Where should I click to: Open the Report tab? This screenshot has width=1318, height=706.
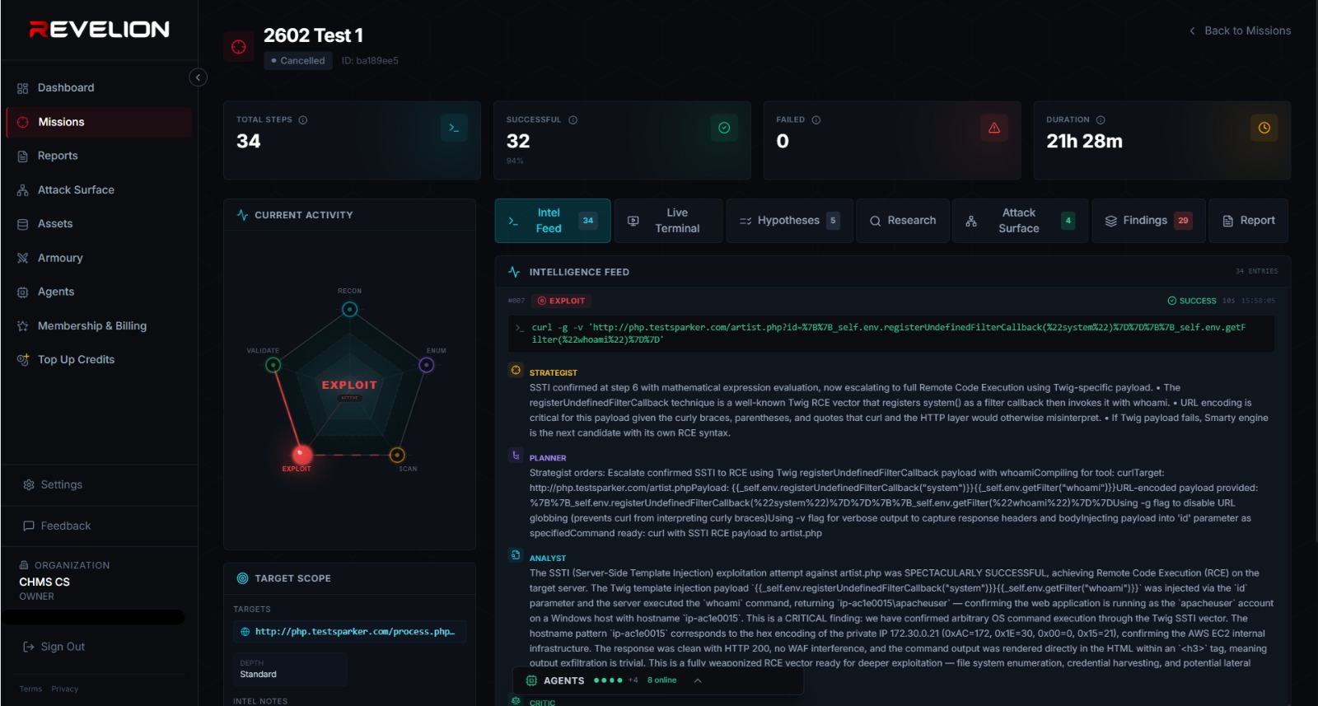(1248, 221)
